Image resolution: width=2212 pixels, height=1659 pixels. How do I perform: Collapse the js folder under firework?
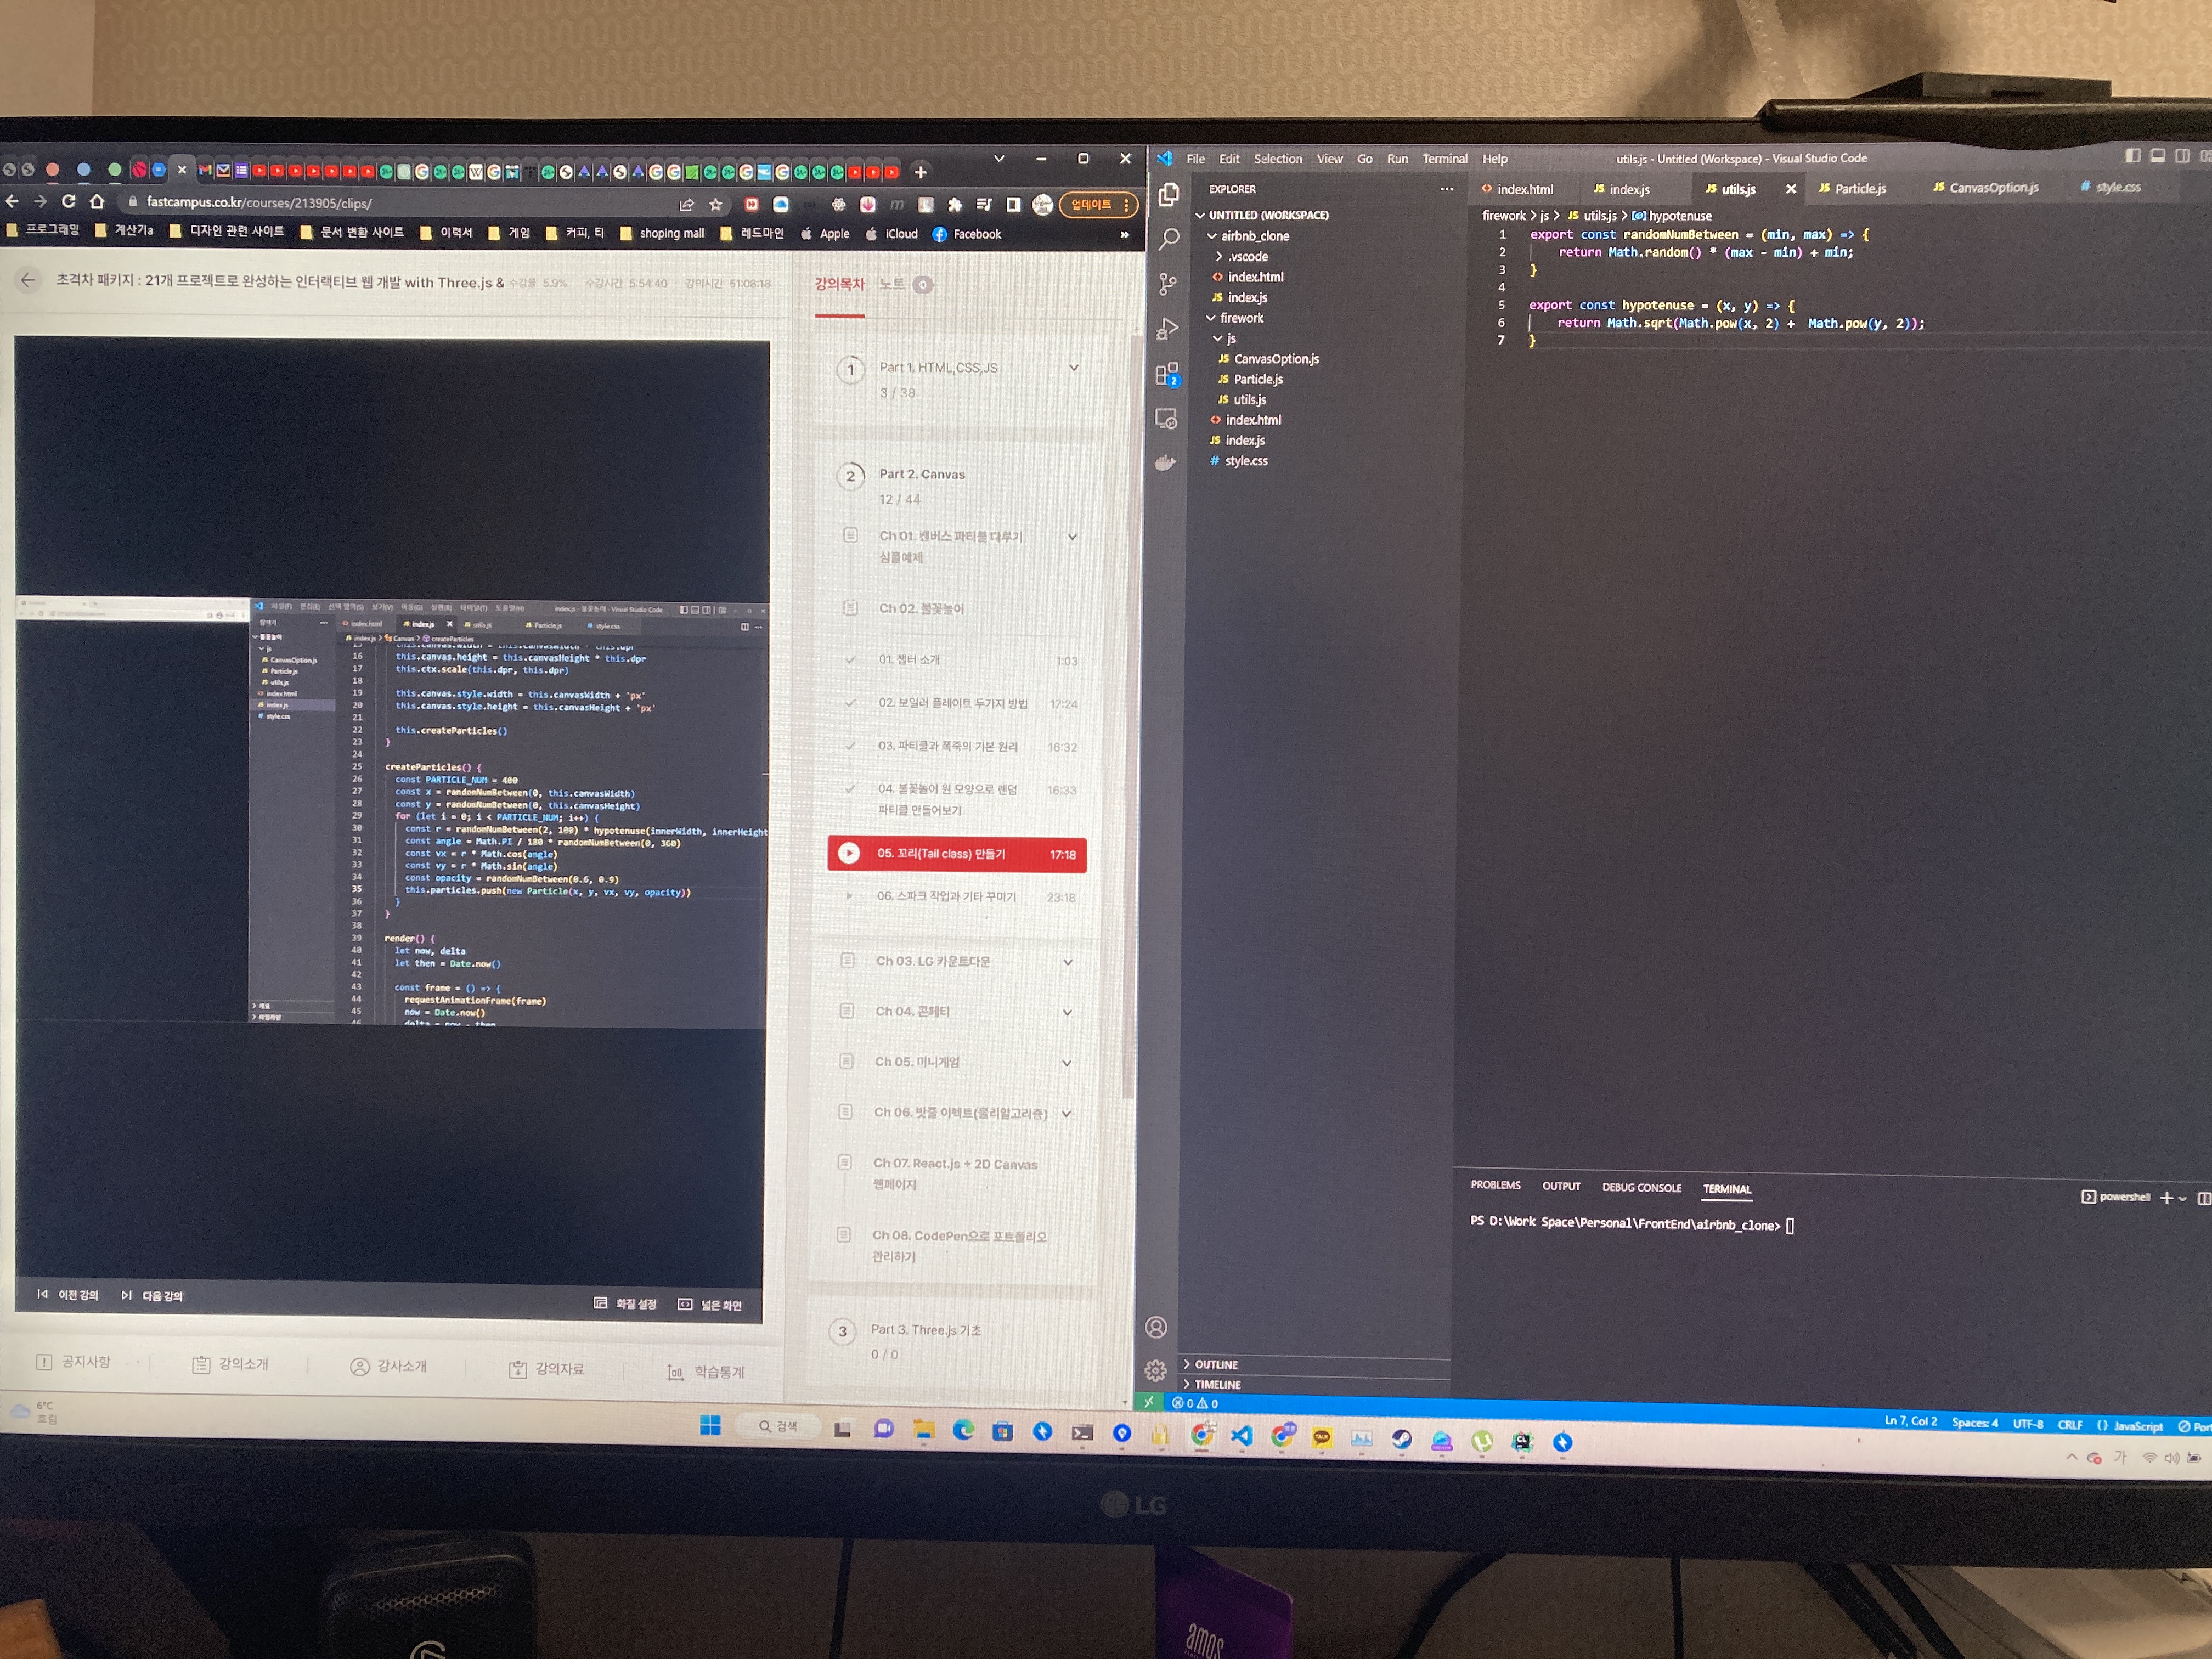click(1225, 339)
